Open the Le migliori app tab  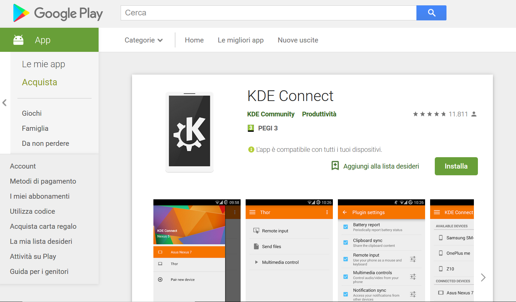click(241, 40)
